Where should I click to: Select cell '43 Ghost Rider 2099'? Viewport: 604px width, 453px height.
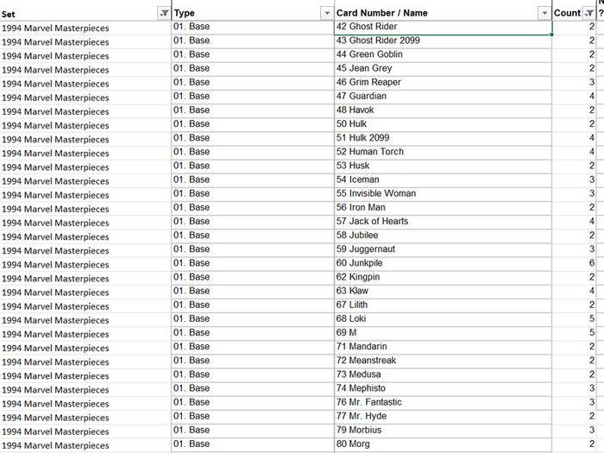coord(443,41)
